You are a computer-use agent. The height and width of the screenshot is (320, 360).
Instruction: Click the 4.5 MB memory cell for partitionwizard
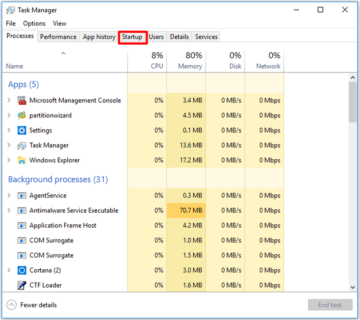[x=186, y=115]
